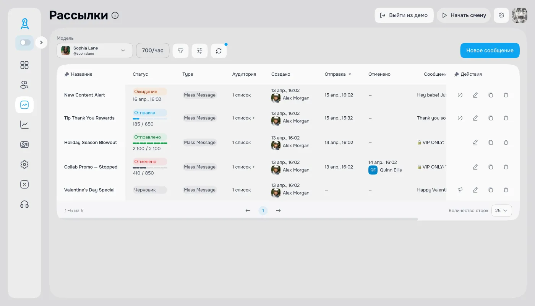Viewport: 535px width, 306px height.
Task: Duplicate the Holiday Season Blowout mailing
Action: tap(491, 142)
